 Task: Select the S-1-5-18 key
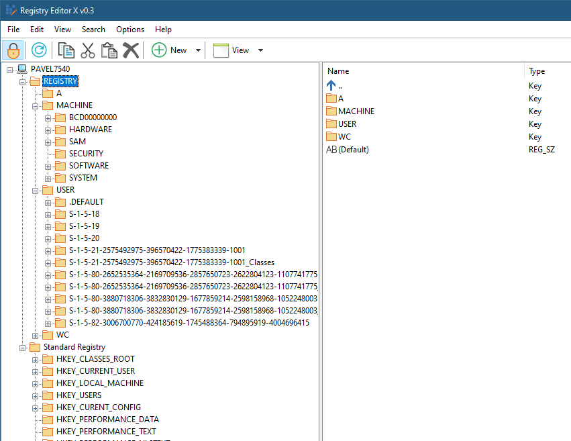[84, 214]
